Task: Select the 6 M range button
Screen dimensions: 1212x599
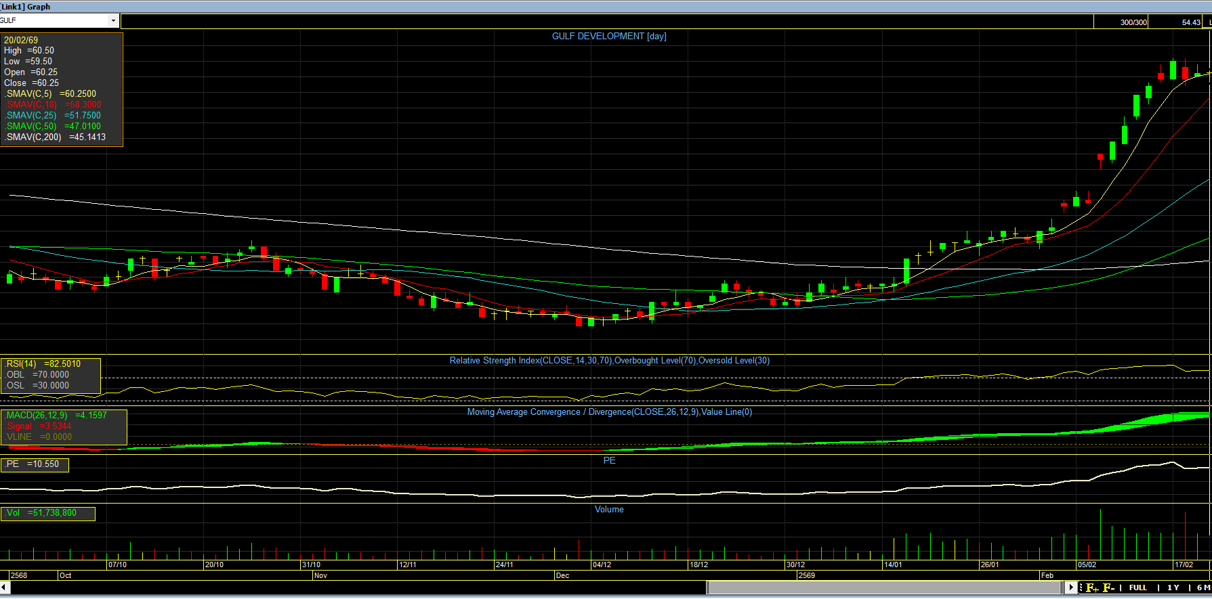Action: [x=1203, y=587]
